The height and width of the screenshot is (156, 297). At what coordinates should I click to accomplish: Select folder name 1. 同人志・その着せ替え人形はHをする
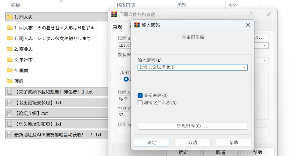54,28
